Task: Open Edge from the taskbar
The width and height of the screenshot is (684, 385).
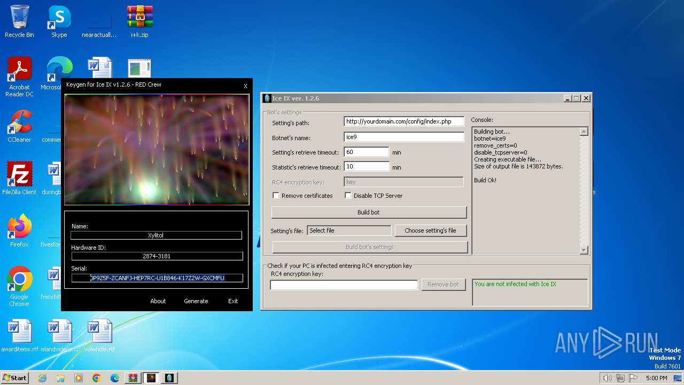Action: [115, 378]
